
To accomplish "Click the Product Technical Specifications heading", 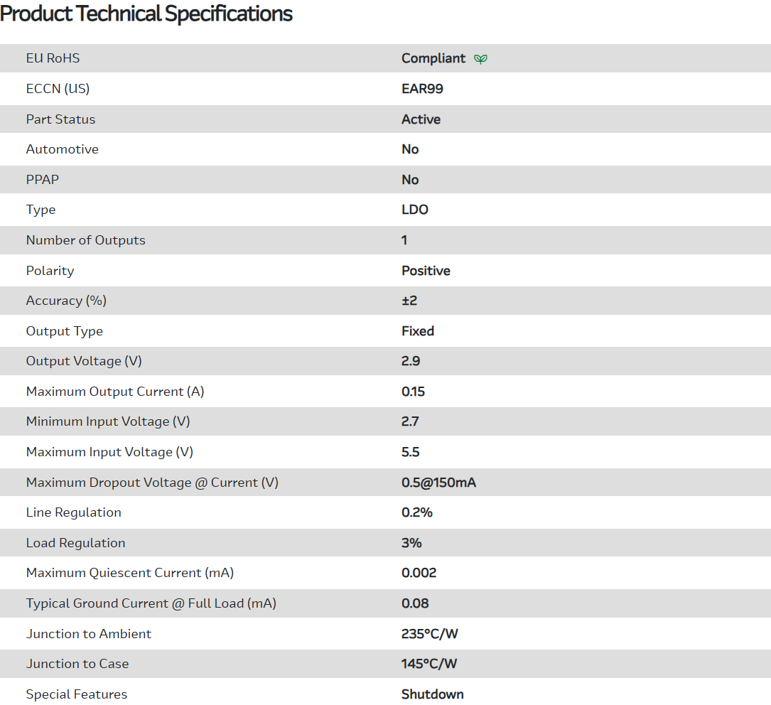I will pyautogui.click(x=146, y=14).
